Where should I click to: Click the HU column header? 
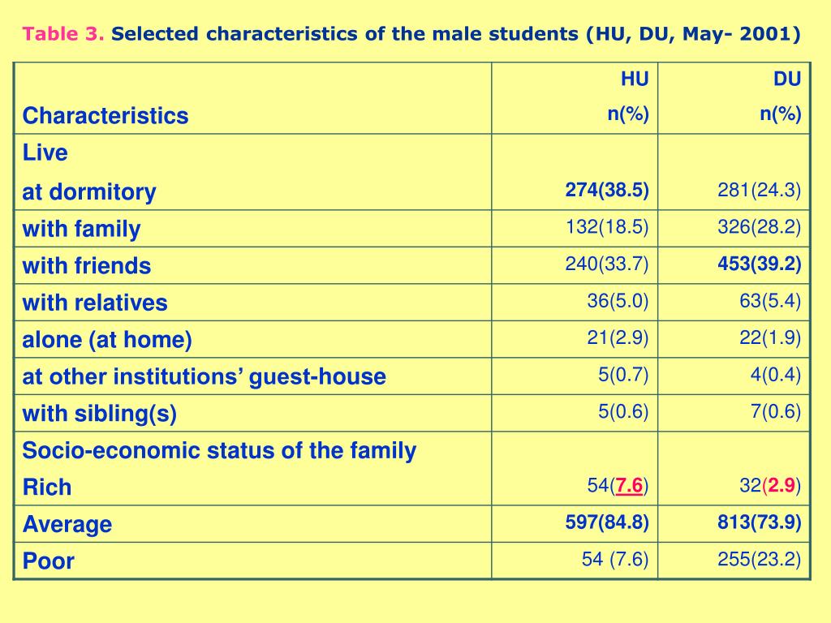635,79
